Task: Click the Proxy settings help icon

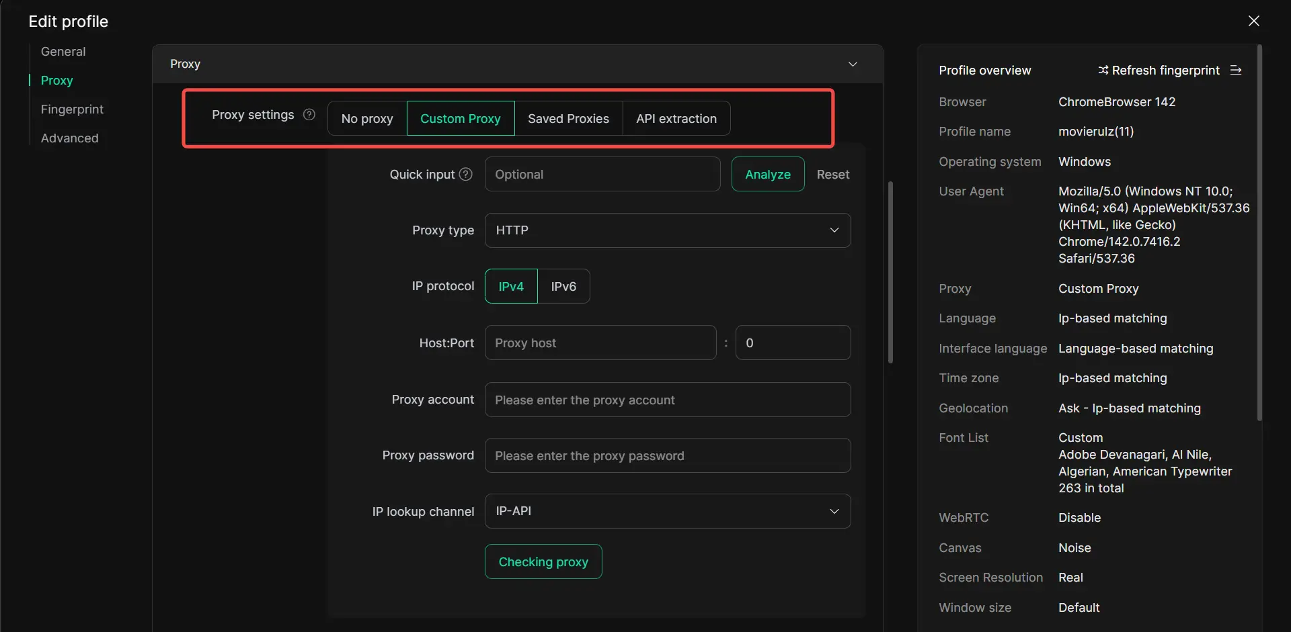Action: [x=309, y=115]
